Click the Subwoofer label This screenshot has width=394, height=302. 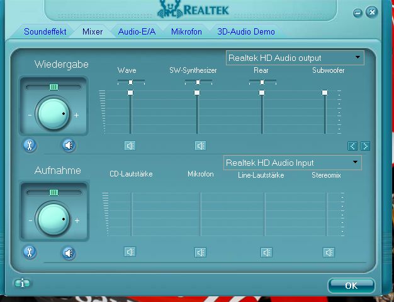pos(328,70)
